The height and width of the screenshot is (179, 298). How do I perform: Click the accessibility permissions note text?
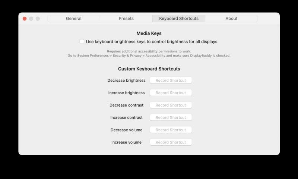[149, 53]
